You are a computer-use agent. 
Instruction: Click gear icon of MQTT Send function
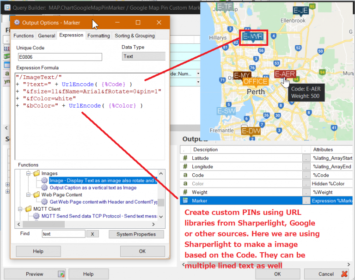point(36,216)
